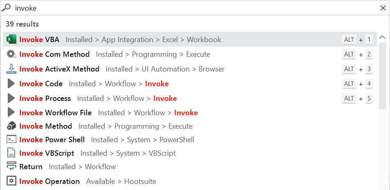Click the download icon for Invoke ActiveX Method

(x=11, y=69)
